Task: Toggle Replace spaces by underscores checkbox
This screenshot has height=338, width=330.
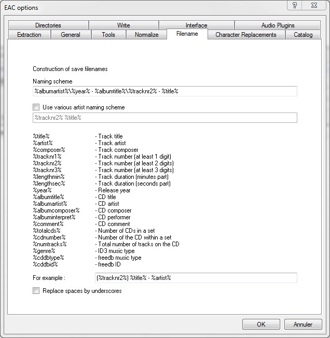Action: [36, 291]
